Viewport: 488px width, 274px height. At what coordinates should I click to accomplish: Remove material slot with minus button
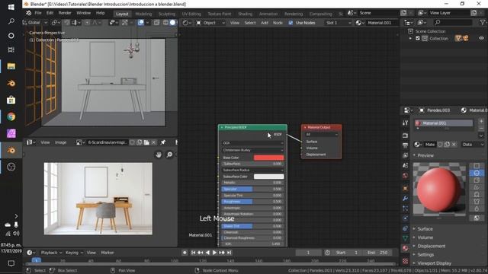coord(481,128)
